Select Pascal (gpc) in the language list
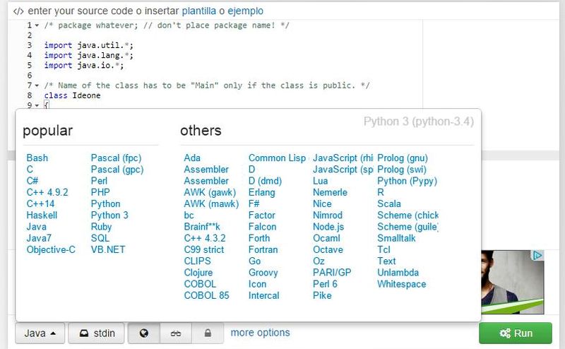565x349 pixels. 117,170
